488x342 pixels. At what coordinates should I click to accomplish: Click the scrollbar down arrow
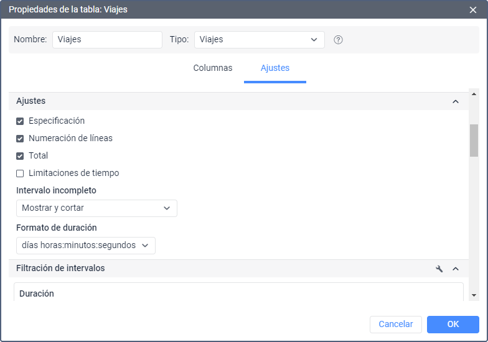474,295
